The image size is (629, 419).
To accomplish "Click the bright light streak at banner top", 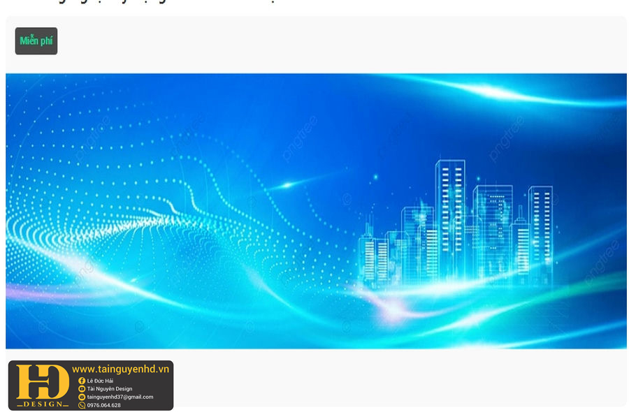I will (x=489, y=91).
